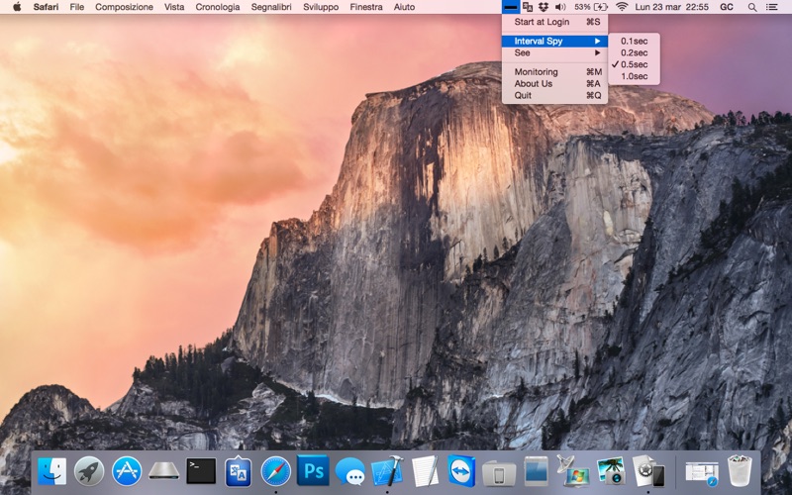Image resolution: width=792 pixels, height=495 pixels.
Task: Open the File menu
Action: click(x=77, y=7)
